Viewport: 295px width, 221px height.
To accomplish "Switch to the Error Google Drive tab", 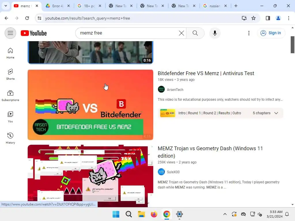I will coord(58,6).
